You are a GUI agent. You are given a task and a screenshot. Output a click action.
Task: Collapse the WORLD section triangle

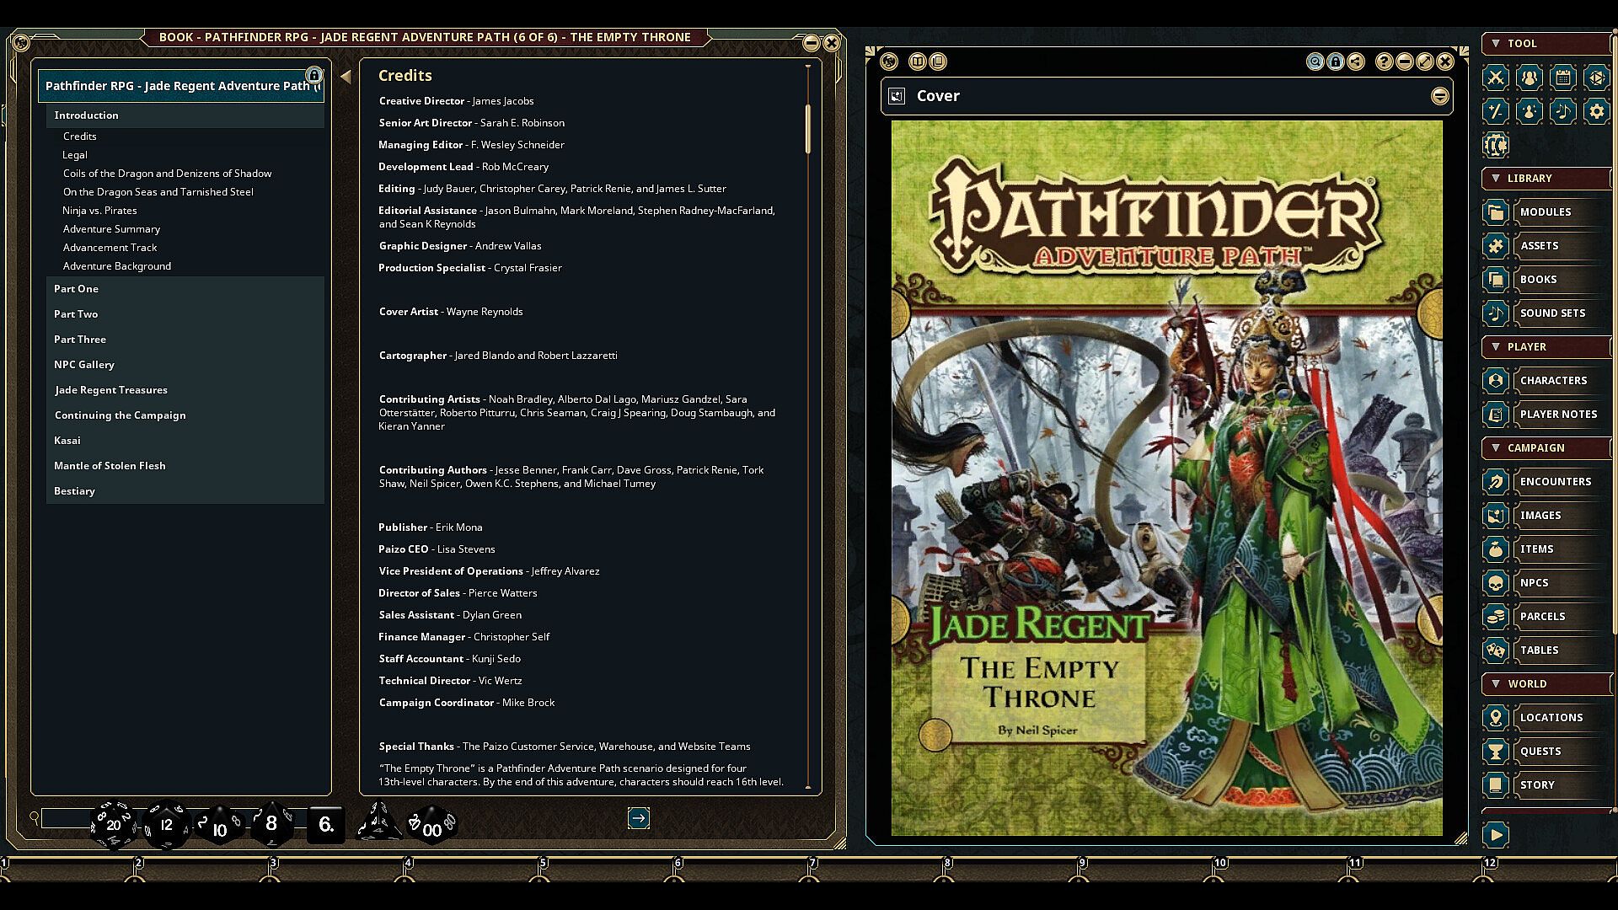tap(1496, 683)
